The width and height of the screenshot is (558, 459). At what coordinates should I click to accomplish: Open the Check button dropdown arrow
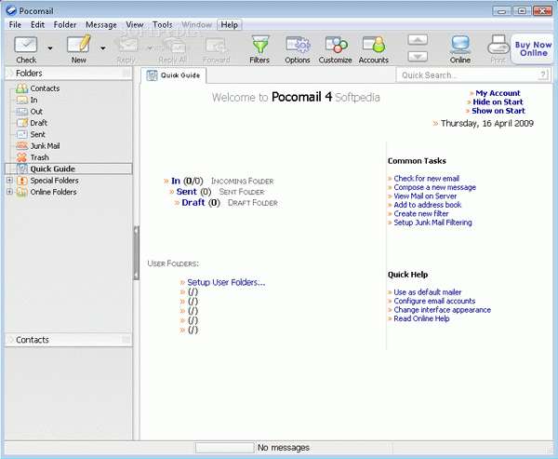tap(50, 48)
